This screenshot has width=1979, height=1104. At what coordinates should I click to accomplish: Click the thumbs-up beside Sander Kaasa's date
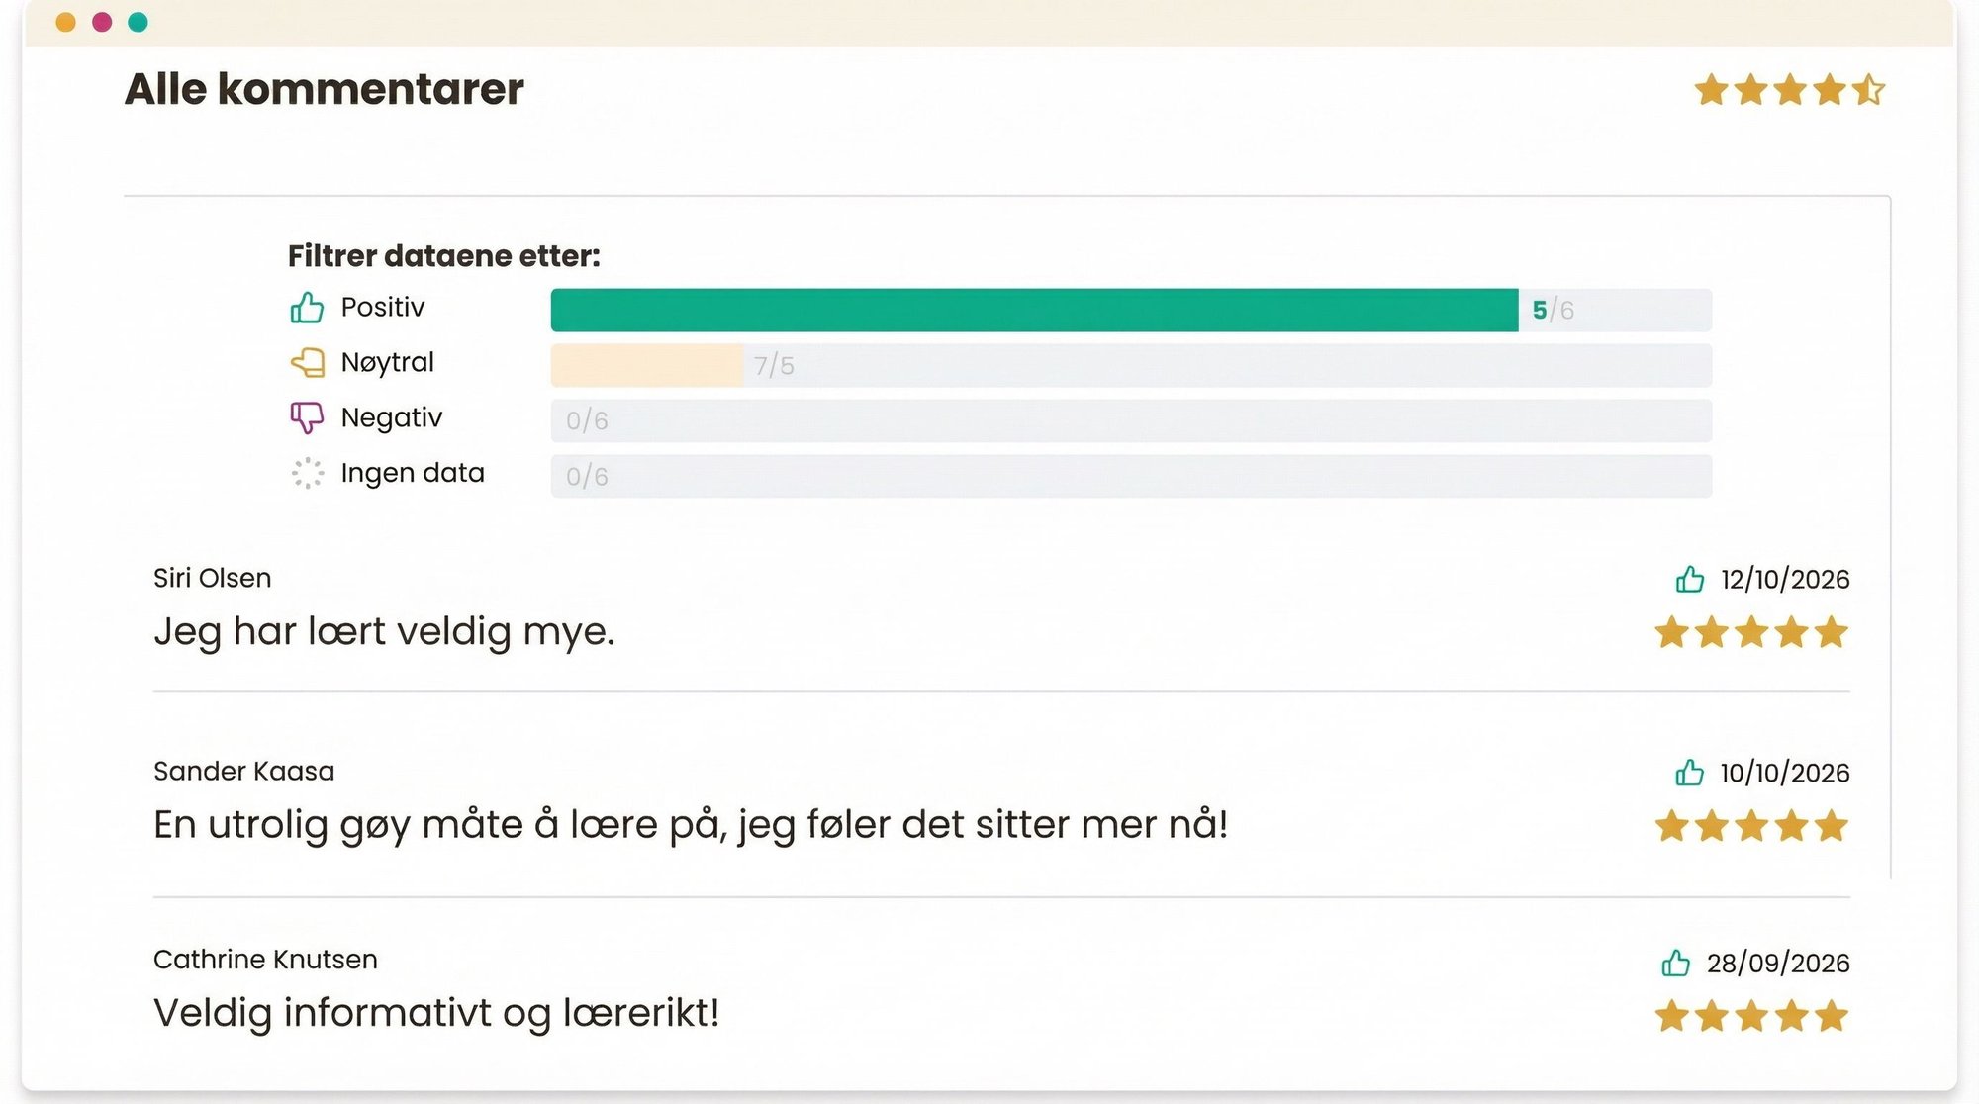tap(1690, 773)
